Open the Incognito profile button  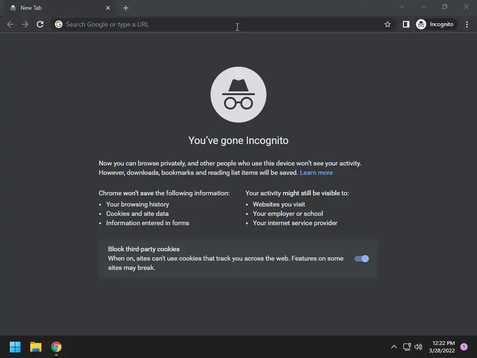436,24
